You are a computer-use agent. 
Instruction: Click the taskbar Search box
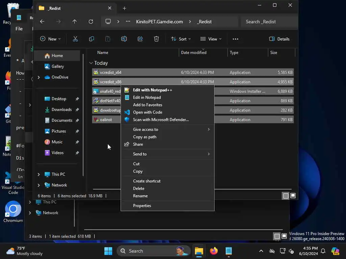click(153, 251)
